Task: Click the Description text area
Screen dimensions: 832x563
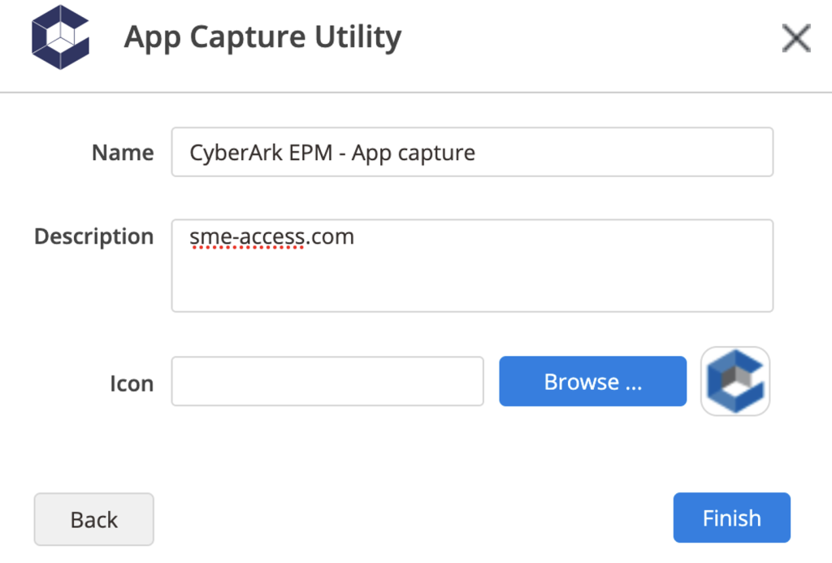Action: [472, 266]
